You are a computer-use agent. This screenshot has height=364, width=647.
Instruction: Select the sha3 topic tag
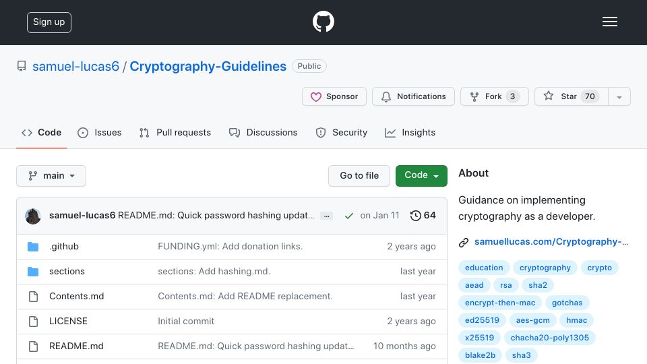pyautogui.click(x=522, y=355)
